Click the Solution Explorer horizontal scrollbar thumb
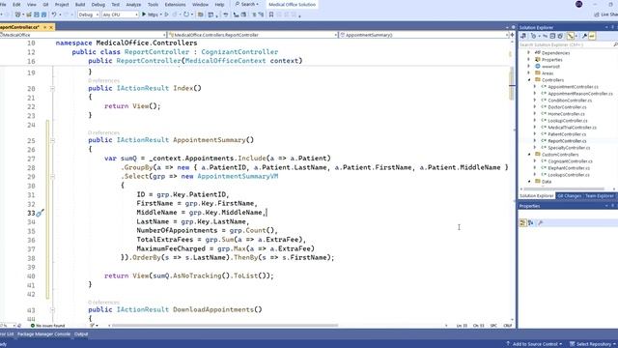The image size is (618, 348). pos(563,189)
